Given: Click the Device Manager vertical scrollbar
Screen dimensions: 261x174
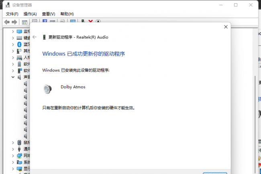Looking at the screenshot, I should (255, 125).
